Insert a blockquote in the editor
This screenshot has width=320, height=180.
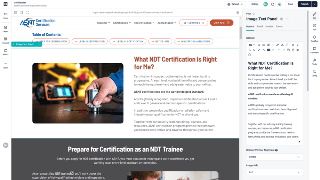268,45
